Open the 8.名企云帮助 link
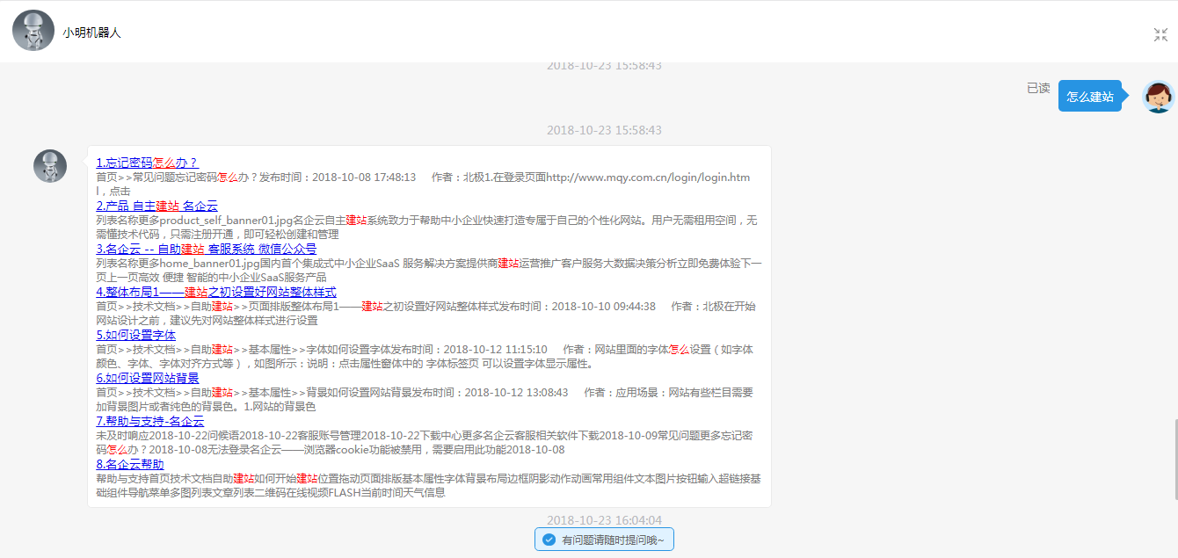The height and width of the screenshot is (558, 1178). 129,464
